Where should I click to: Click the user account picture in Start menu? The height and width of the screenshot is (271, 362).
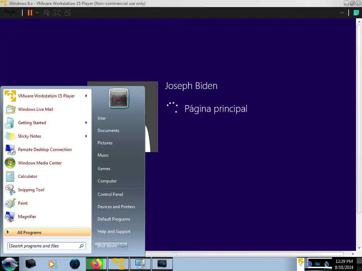(x=119, y=98)
